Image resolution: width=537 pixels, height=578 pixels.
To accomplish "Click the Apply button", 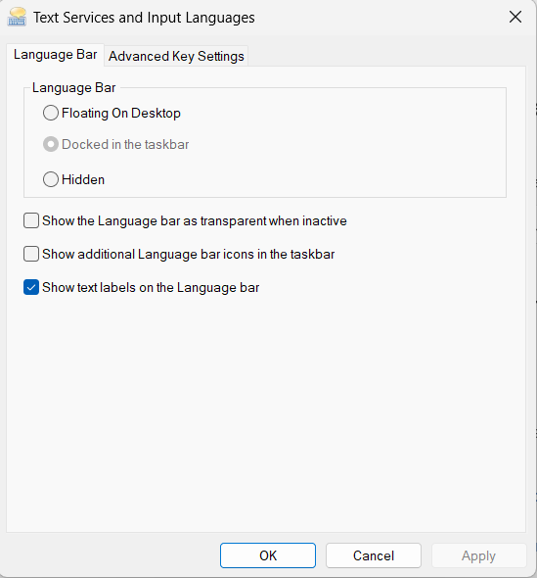I will coord(478,555).
